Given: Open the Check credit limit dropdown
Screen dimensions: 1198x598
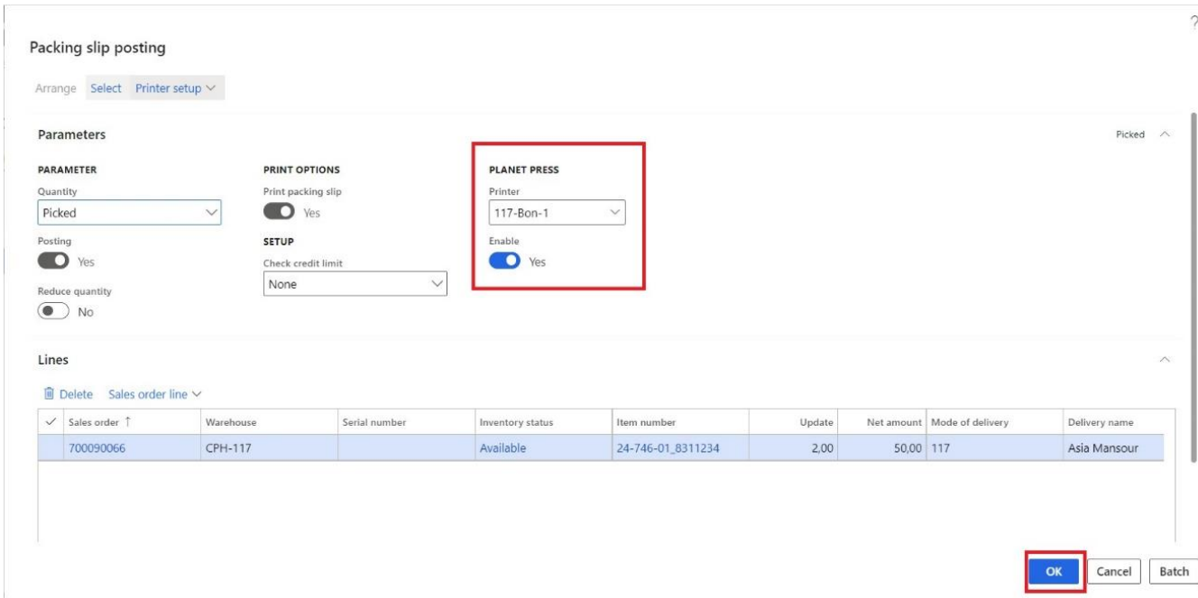Looking at the screenshot, I should (355, 284).
